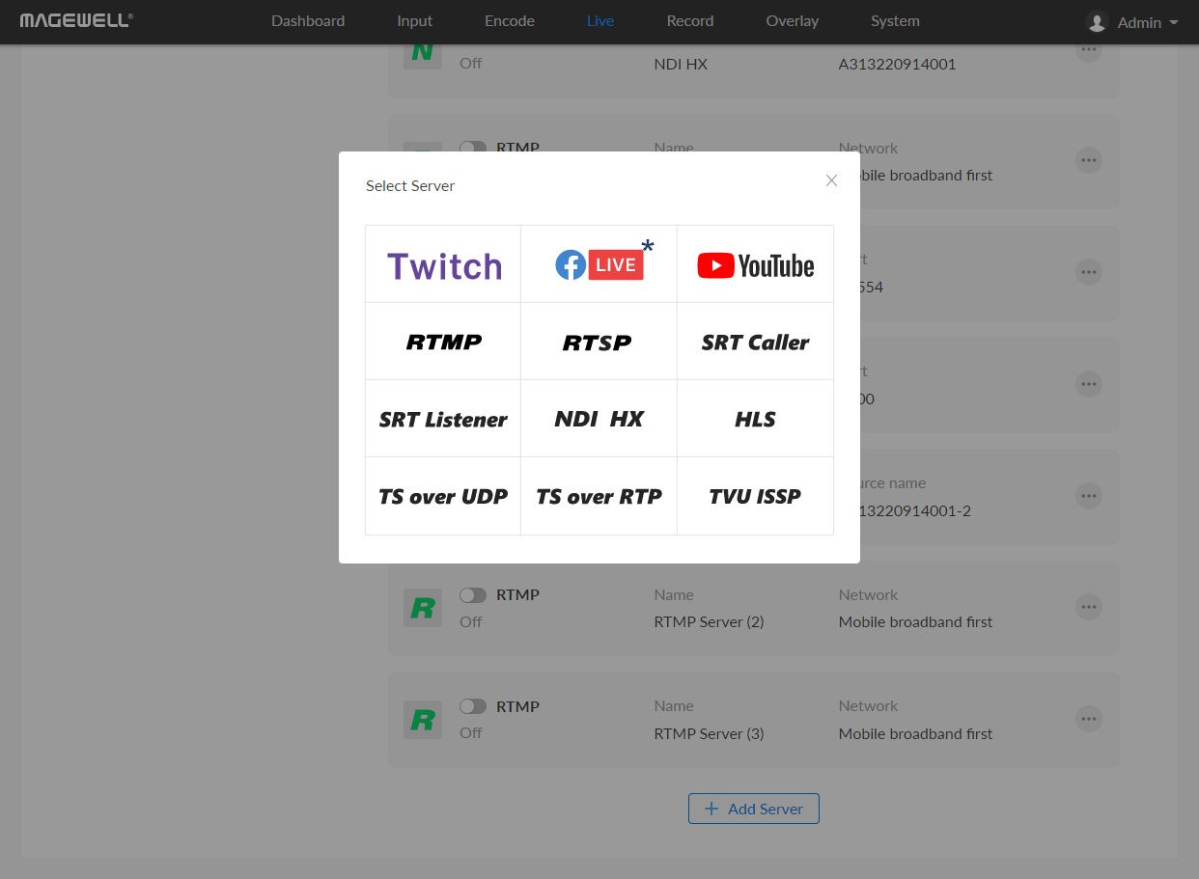Viewport: 1199px width, 879px height.
Task: Click the "A313220914001" value in the top row
Action: pos(898,65)
